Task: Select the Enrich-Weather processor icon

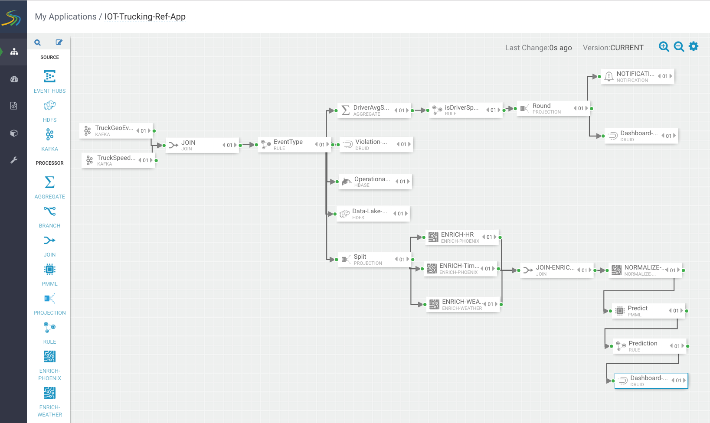Action: tap(49, 393)
